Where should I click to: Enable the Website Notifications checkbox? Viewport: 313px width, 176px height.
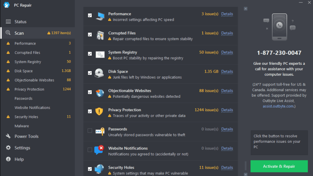pos(90,150)
